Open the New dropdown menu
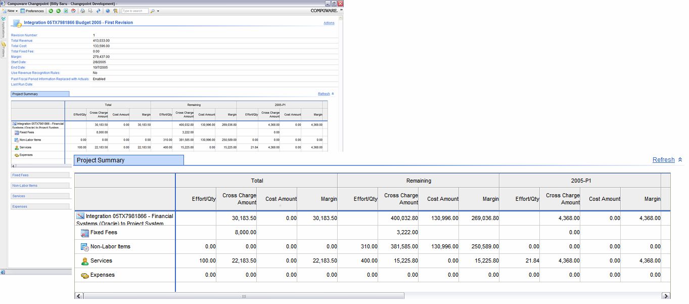689x304 pixels. pos(12,11)
